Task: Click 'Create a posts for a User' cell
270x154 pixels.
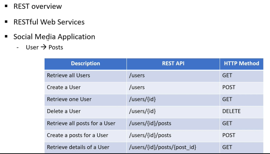Action: coord(85,136)
